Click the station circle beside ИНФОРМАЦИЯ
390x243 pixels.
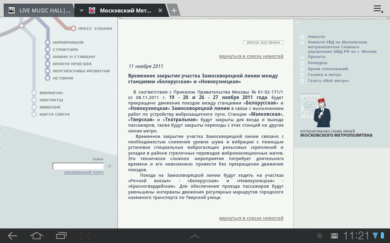[48, 43]
